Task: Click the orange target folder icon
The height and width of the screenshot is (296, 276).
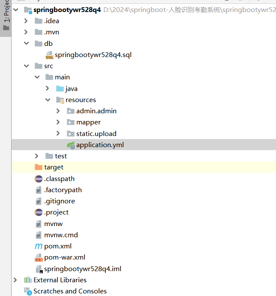Action: 39,167
